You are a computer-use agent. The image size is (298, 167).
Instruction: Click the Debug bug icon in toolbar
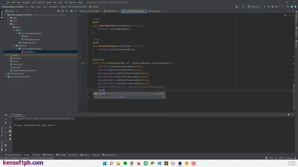tap(269, 6)
